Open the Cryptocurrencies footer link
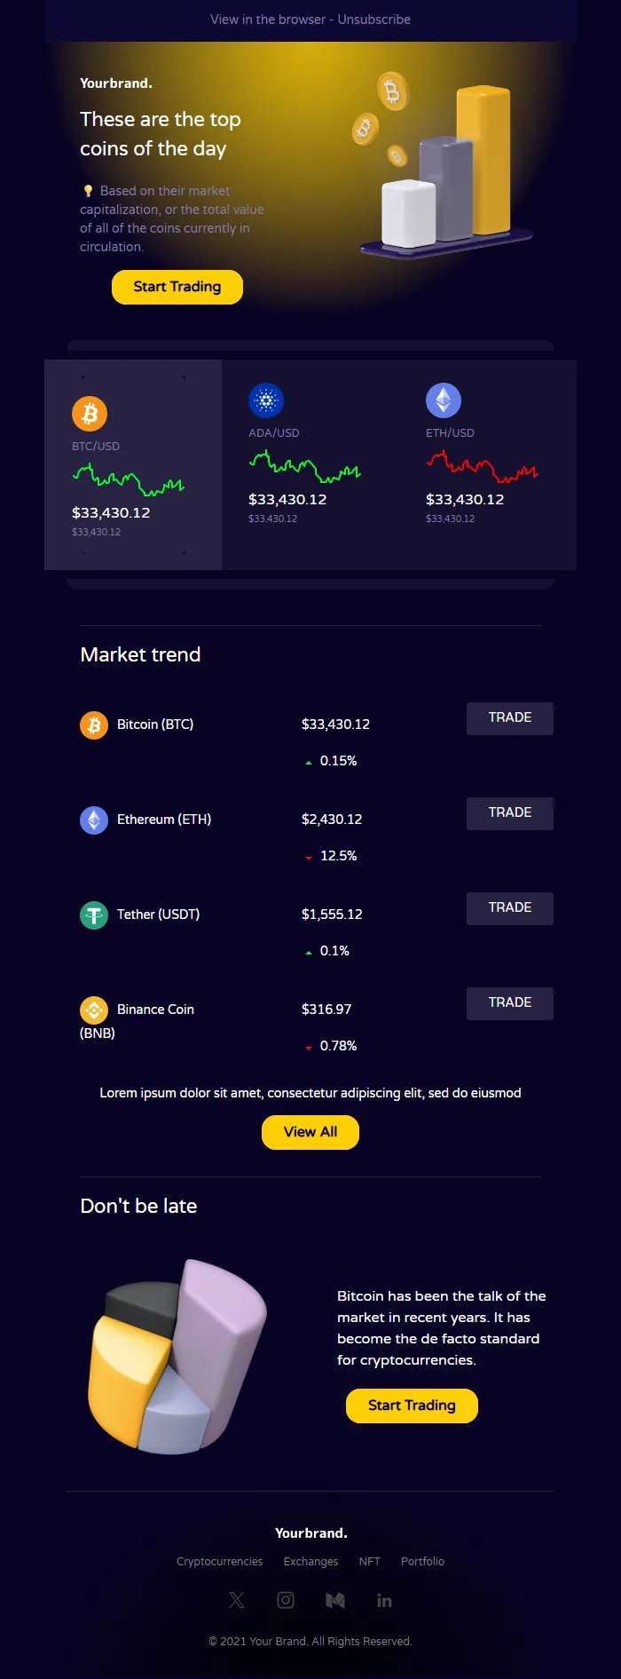 coord(220,1562)
